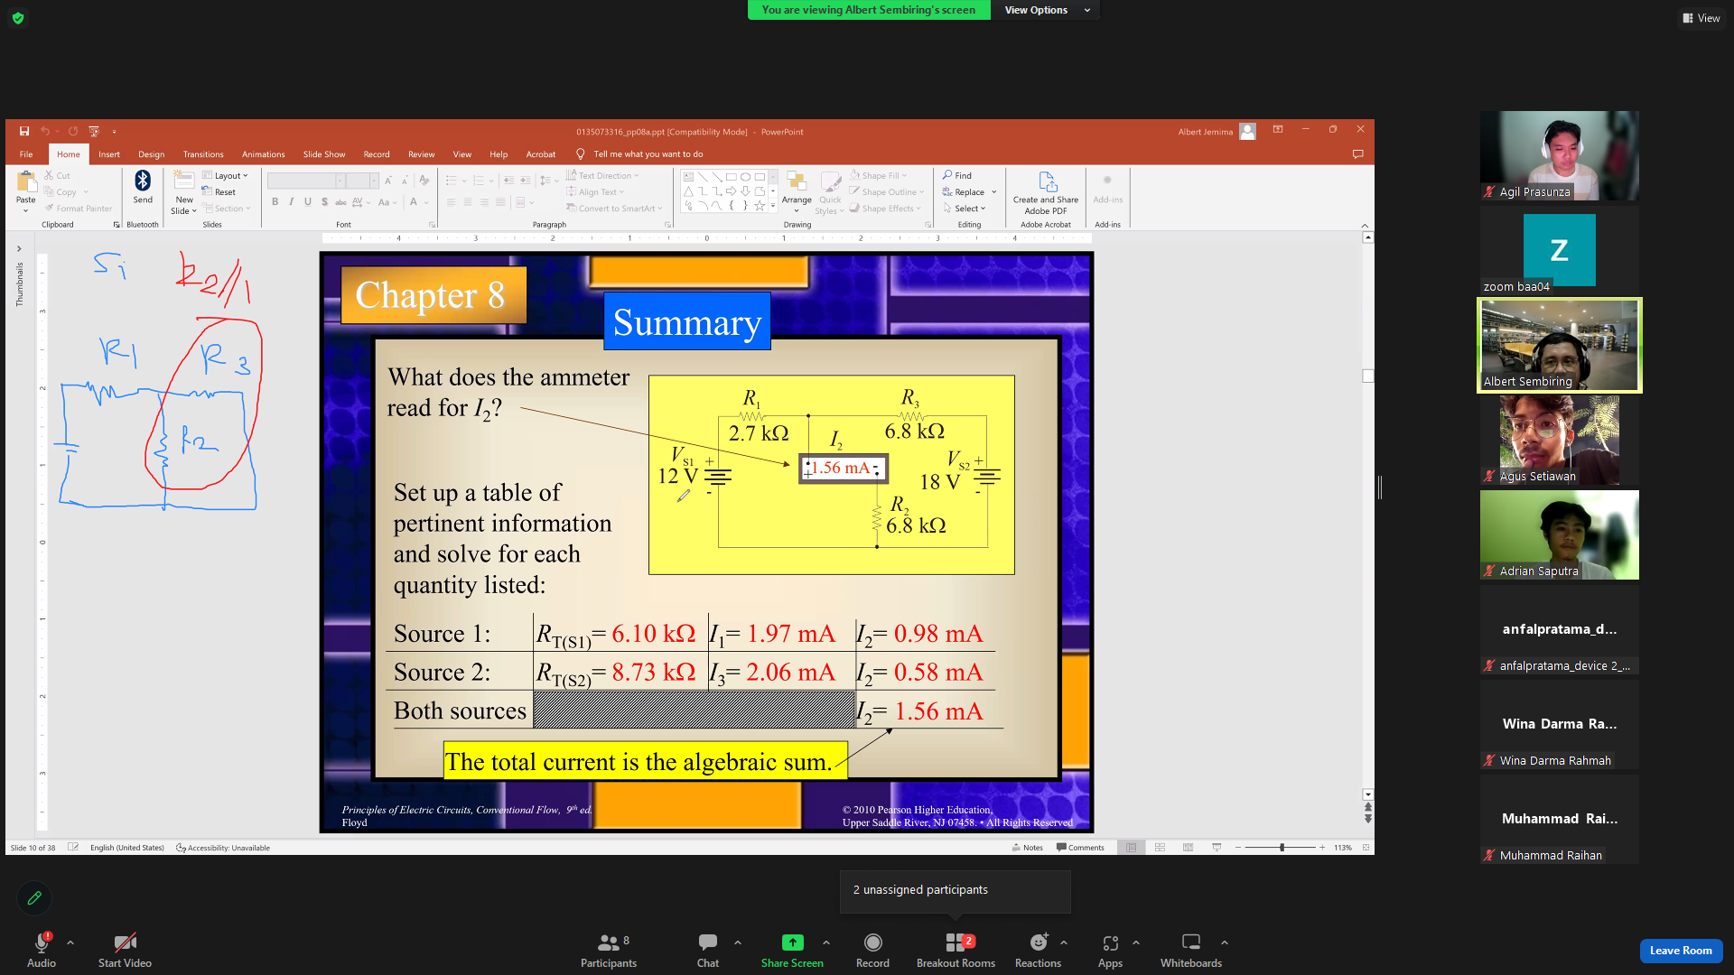Toggle the Zoom Record button
The height and width of the screenshot is (975, 1734).
[x=872, y=951]
